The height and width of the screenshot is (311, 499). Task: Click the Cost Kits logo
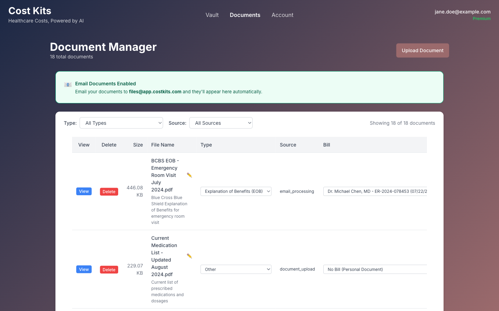point(30,11)
